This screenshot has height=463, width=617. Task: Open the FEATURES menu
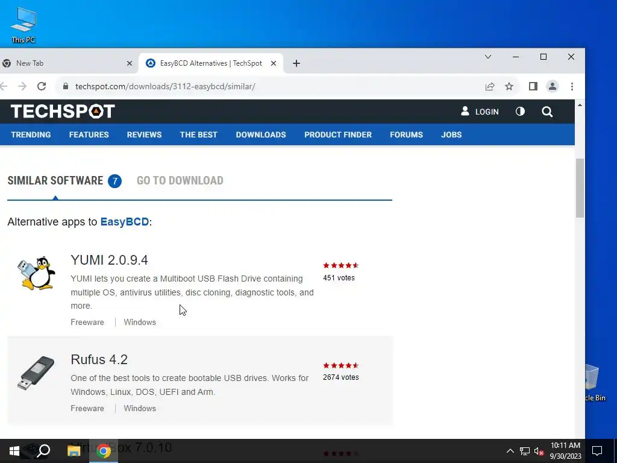pyautogui.click(x=89, y=134)
